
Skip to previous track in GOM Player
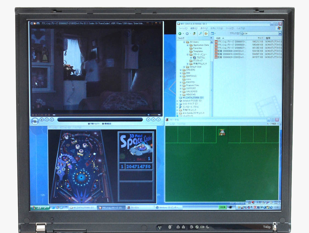(x=47, y=120)
